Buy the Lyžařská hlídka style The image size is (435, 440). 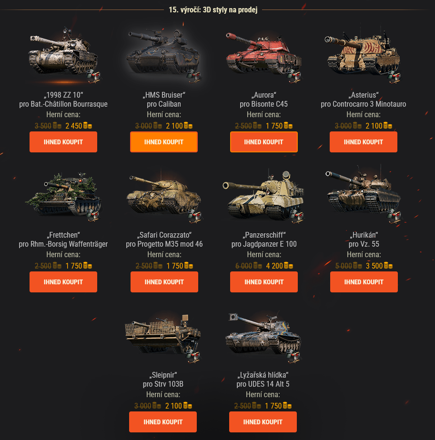[263, 422]
